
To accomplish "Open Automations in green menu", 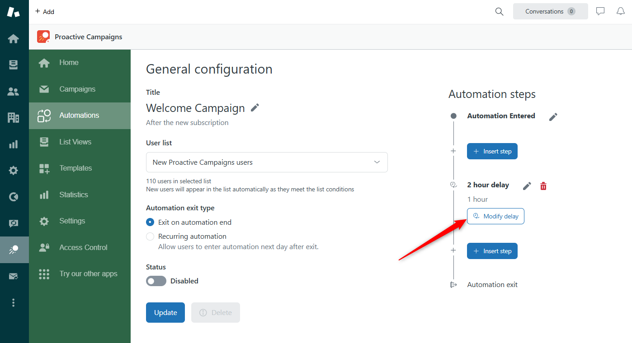I will [x=80, y=116].
